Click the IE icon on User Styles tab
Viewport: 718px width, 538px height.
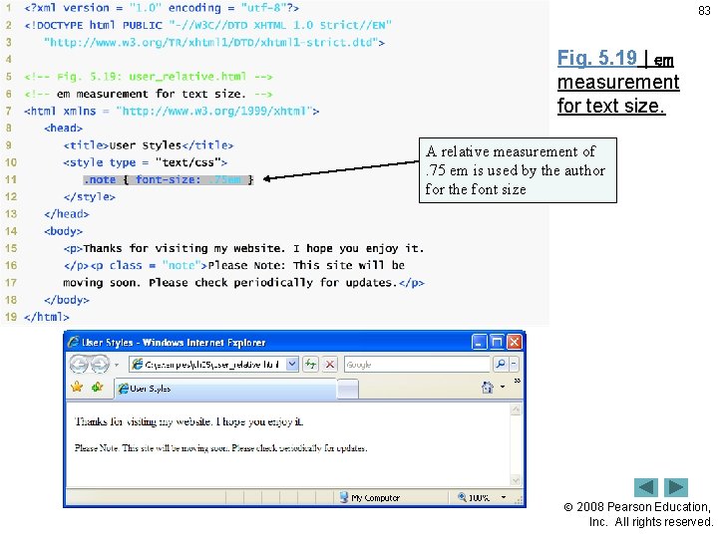click(x=123, y=389)
